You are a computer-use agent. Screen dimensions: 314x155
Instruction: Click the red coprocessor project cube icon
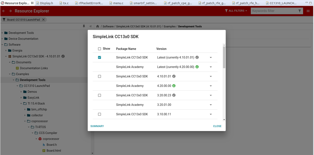coord(40,139)
